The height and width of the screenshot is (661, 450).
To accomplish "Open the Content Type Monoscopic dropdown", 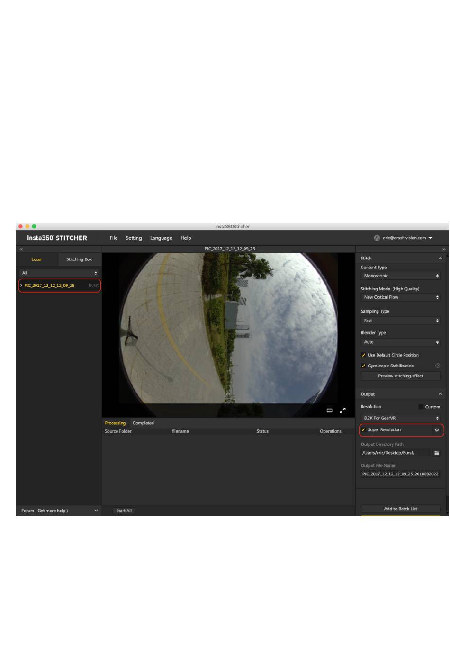I will (x=401, y=276).
